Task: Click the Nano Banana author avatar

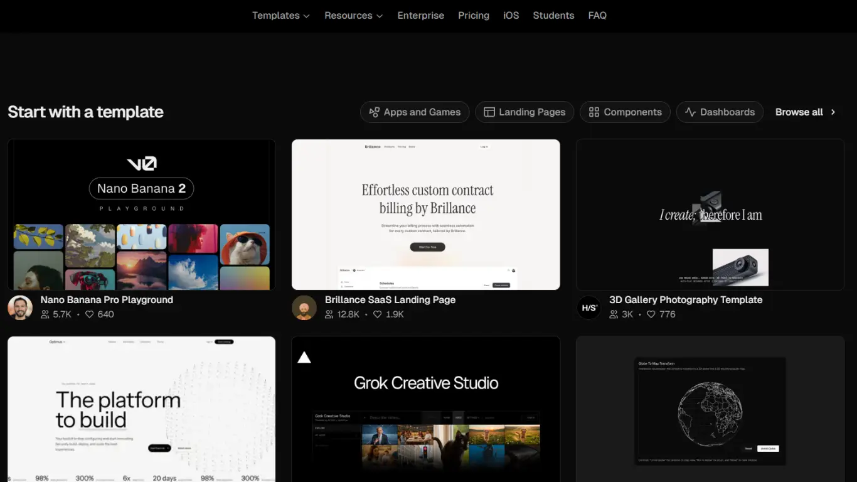Action: (x=20, y=308)
